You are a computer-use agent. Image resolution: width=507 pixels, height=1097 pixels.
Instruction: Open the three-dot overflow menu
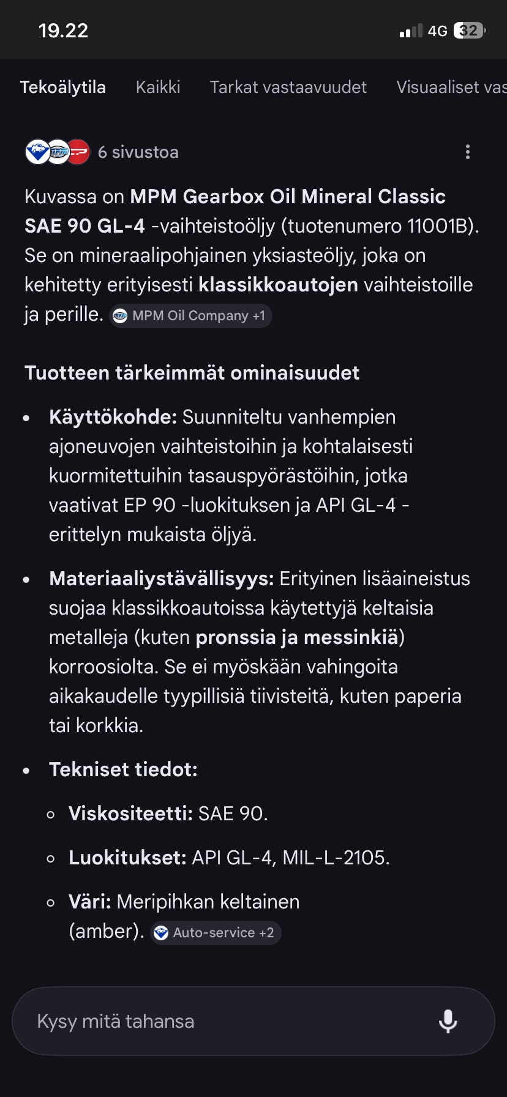[x=468, y=152]
